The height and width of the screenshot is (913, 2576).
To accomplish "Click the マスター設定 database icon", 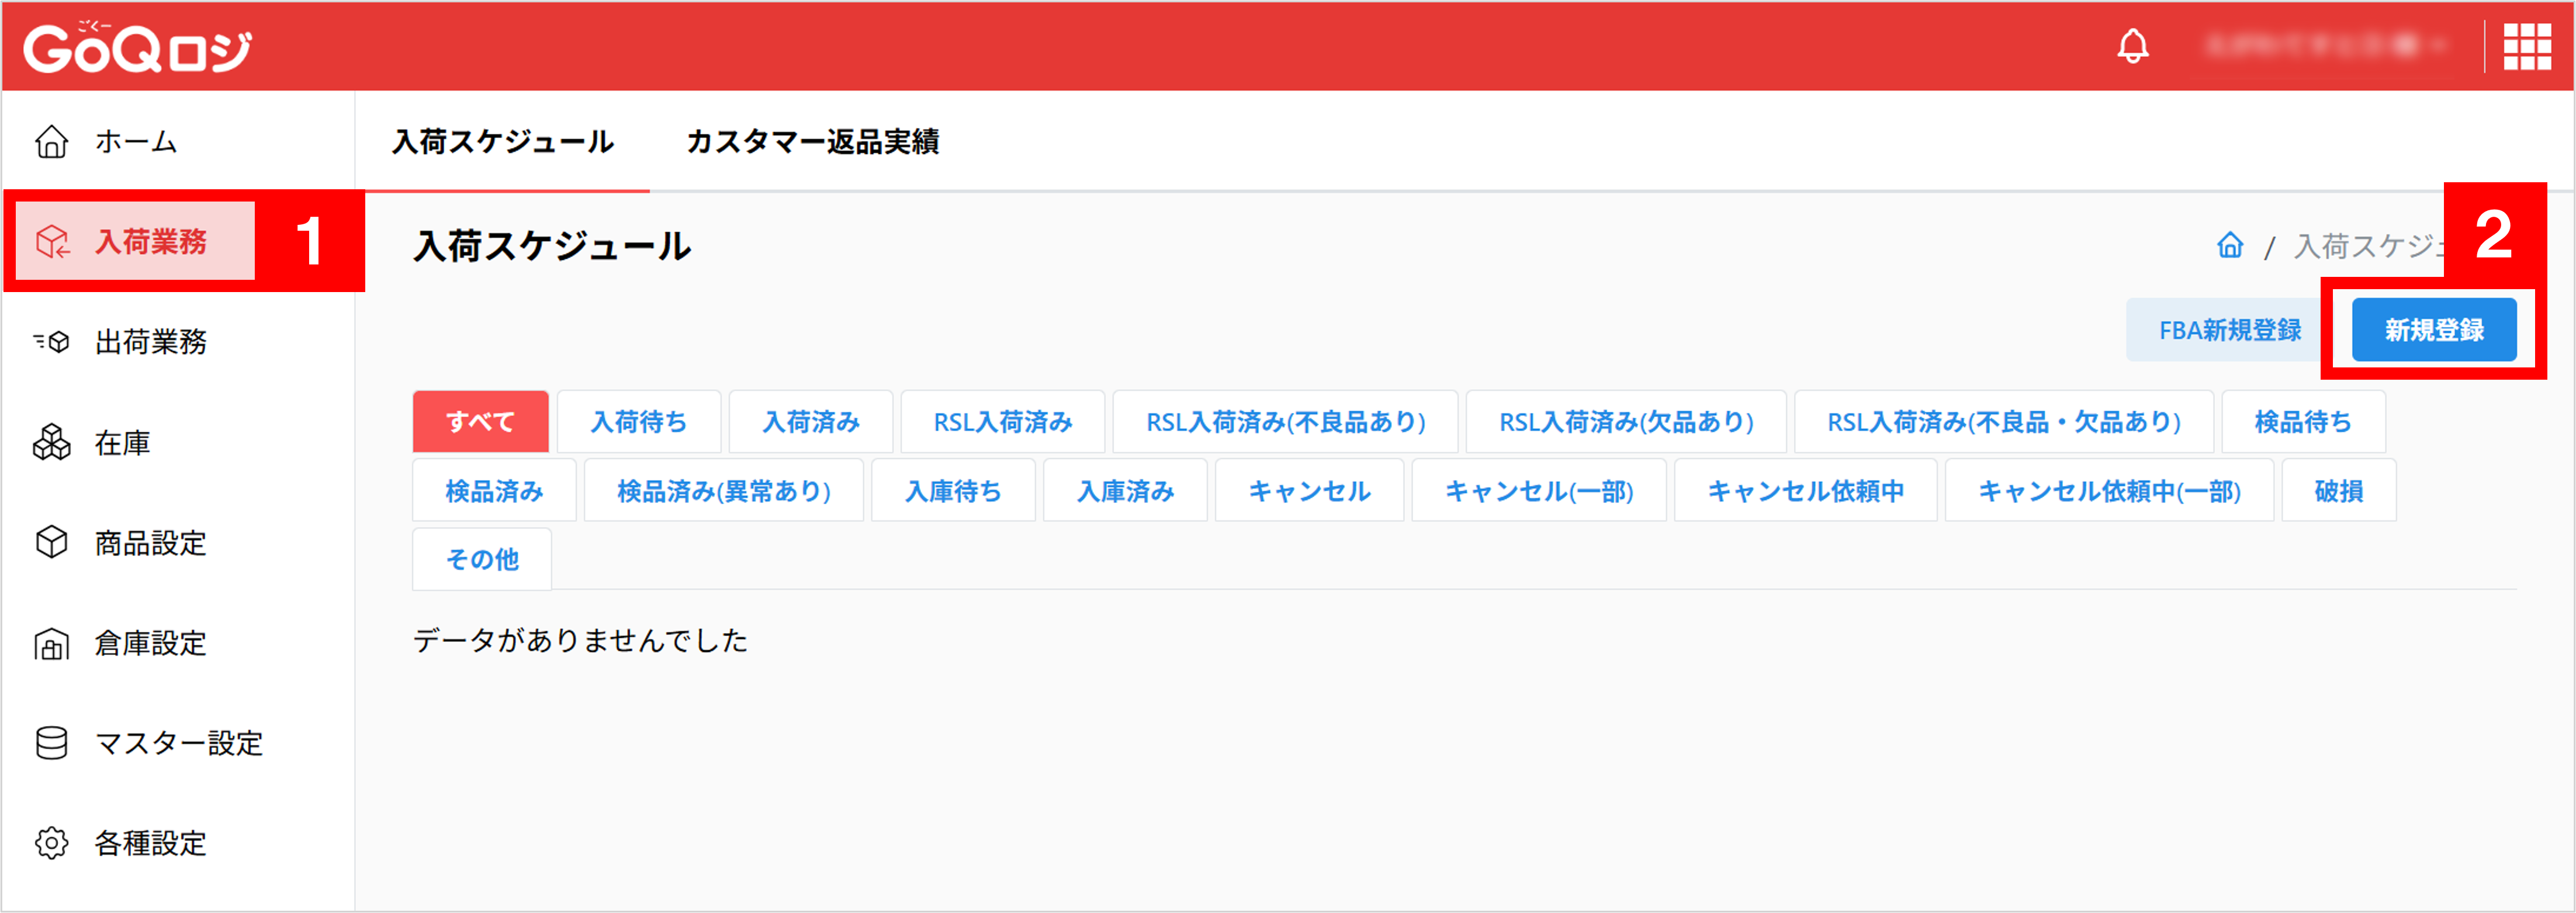I will coord(52,743).
